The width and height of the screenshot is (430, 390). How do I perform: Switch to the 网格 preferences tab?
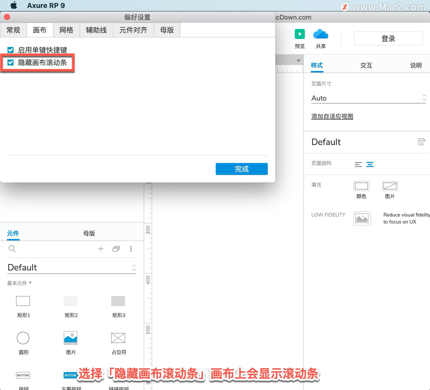(x=66, y=30)
